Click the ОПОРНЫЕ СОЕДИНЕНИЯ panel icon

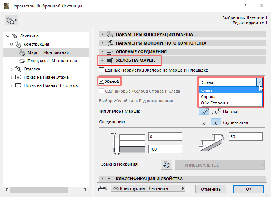click(110, 52)
